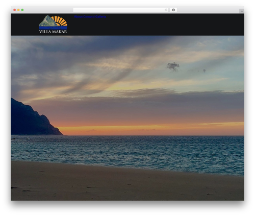The height and width of the screenshot is (216, 255).
Task: Open a new tab with the plus button
Action: point(242,11)
